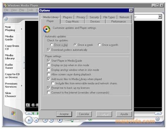The image size is (167, 129).
Task: Click the Windows logo icon in sidebar
Action: pyautogui.click(x=13, y=113)
